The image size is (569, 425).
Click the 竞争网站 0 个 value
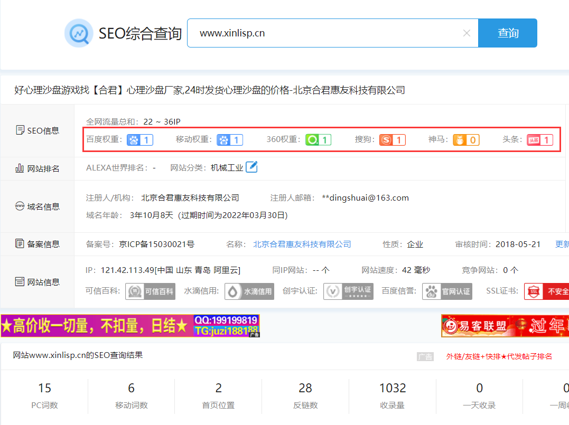point(510,270)
